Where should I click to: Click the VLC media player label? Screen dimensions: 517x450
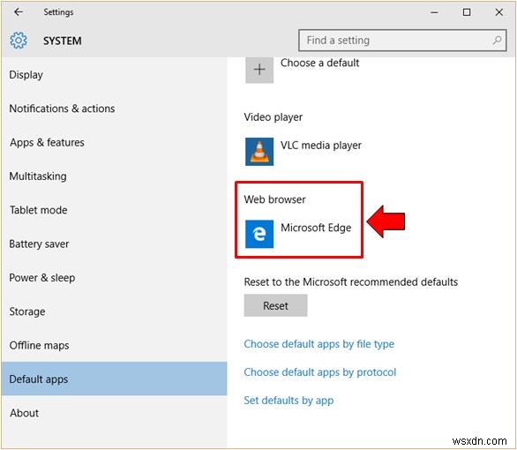[321, 146]
